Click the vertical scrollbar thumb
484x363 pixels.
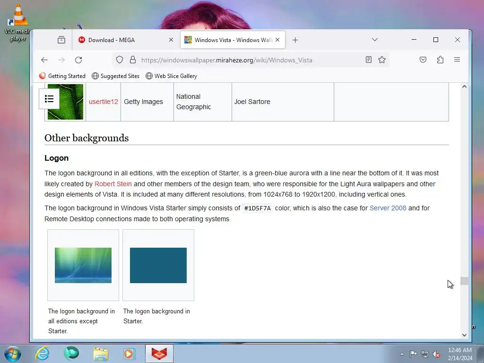(x=464, y=281)
